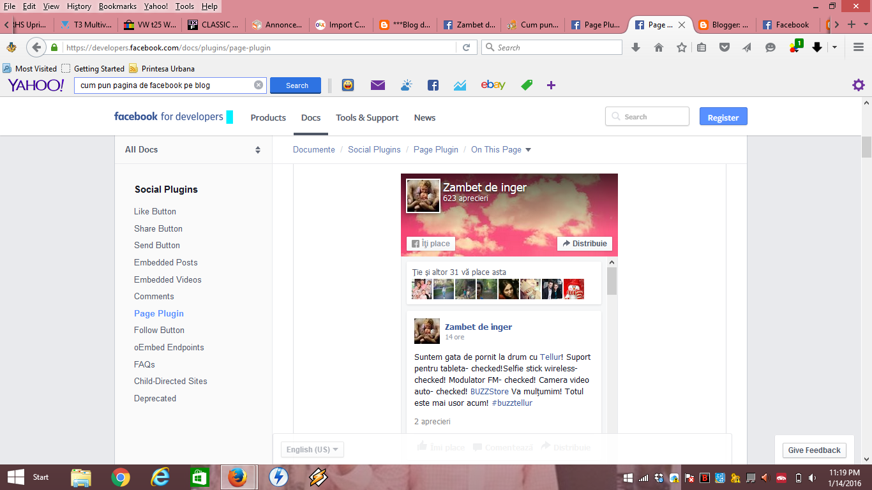The height and width of the screenshot is (490, 872).
Task: Click the plugin feed scrollbar thumb
Action: coord(612,281)
